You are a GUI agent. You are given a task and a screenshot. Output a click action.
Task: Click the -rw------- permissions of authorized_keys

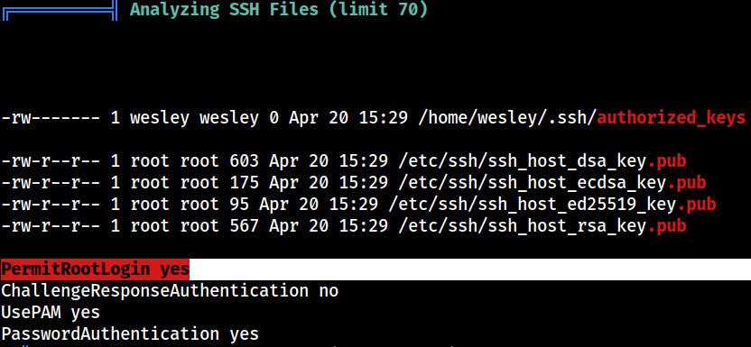[x=51, y=118]
